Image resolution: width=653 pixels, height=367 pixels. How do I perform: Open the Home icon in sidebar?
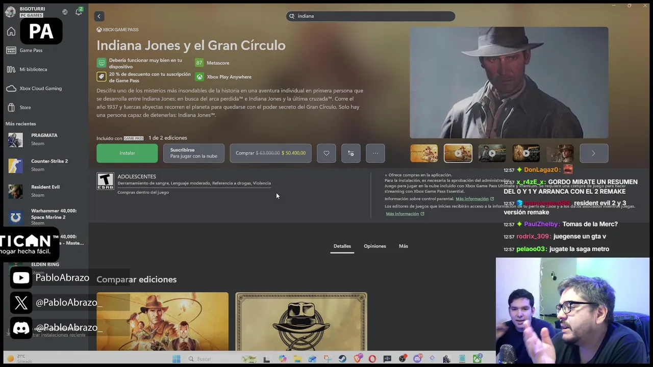tap(11, 32)
